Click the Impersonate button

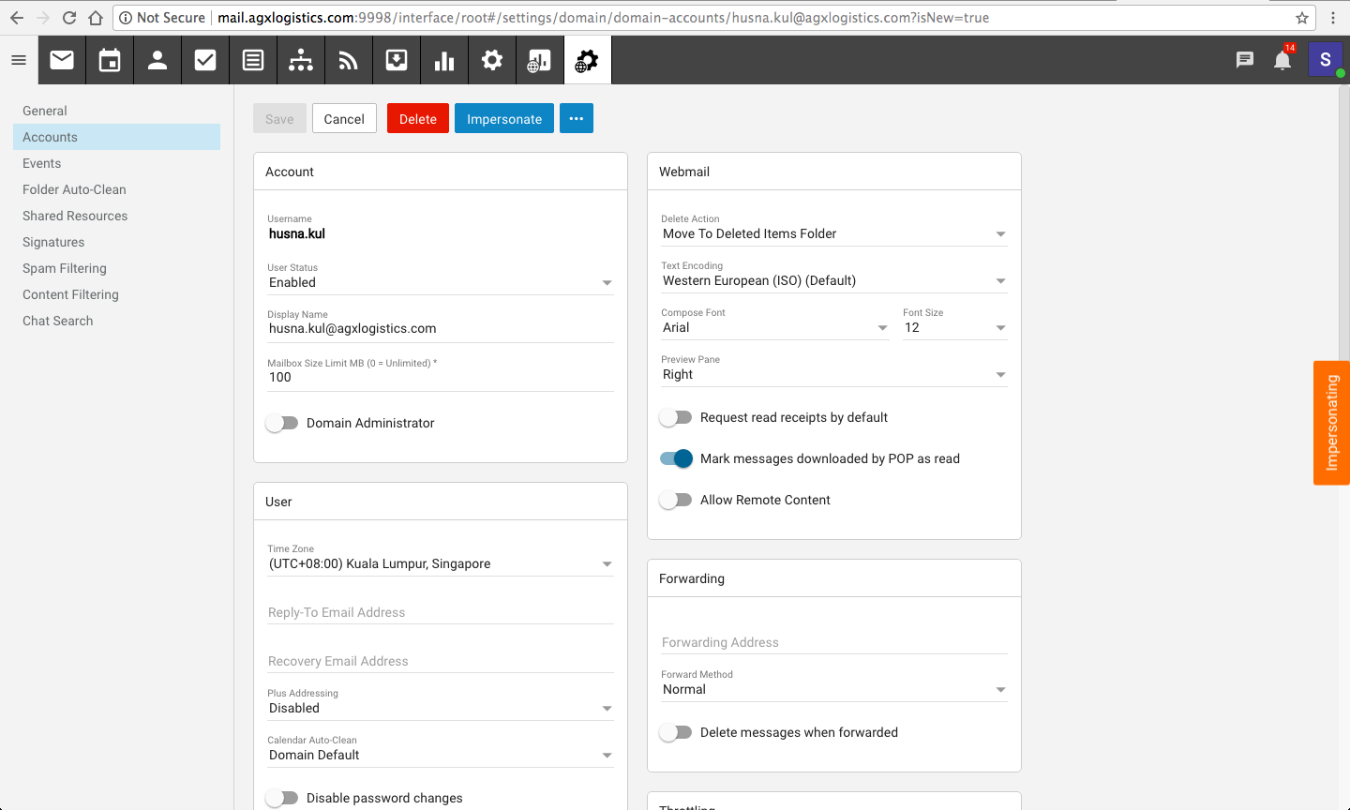click(504, 119)
